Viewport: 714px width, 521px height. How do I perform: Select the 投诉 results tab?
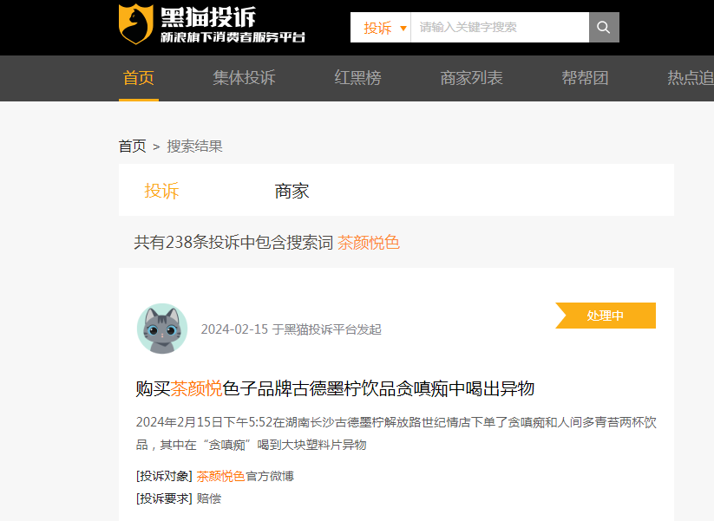161,191
